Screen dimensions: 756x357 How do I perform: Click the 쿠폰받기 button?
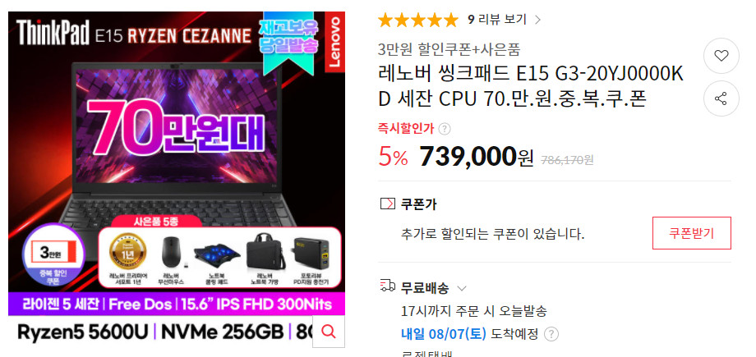pos(691,233)
